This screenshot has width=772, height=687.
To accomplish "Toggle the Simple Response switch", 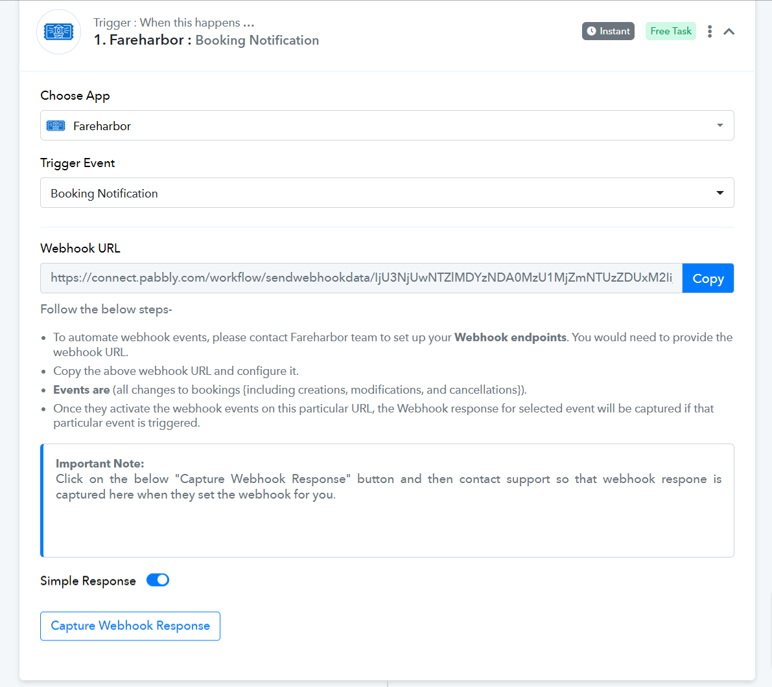I will (158, 580).
